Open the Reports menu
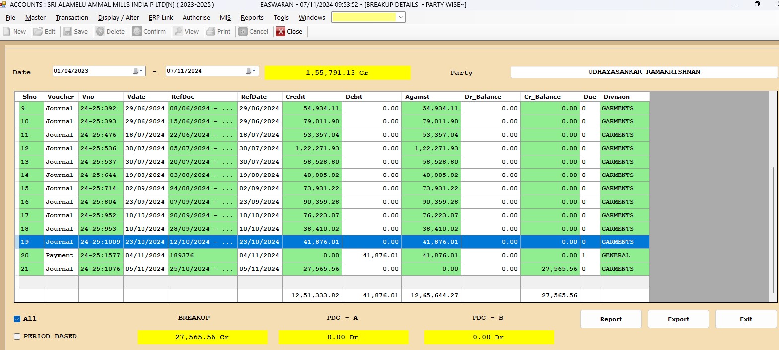The height and width of the screenshot is (350, 779). [x=252, y=18]
